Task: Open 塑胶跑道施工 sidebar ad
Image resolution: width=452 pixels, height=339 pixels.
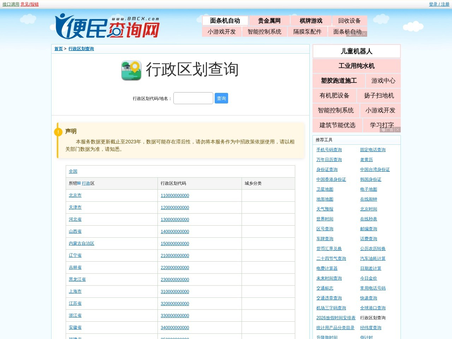Action: [339, 81]
